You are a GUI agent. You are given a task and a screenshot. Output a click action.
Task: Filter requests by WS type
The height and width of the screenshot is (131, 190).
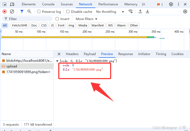pyautogui.click(x=110, y=25)
